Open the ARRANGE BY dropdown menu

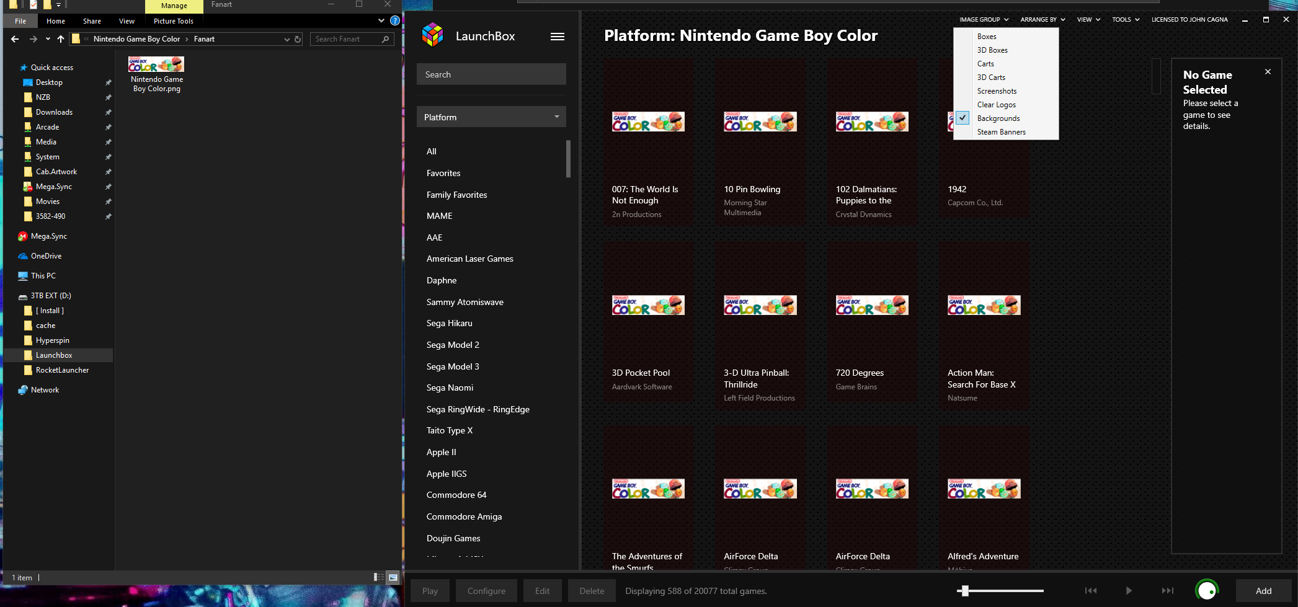(x=1042, y=20)
